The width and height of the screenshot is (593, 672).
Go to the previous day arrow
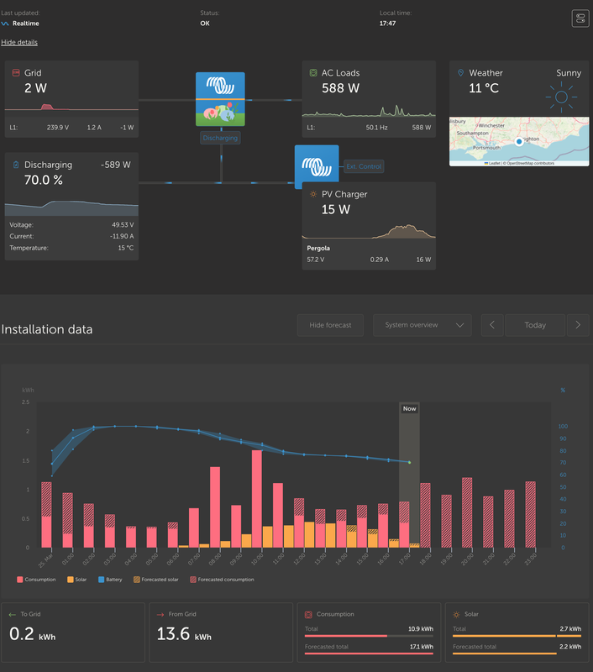pos(492,325)
